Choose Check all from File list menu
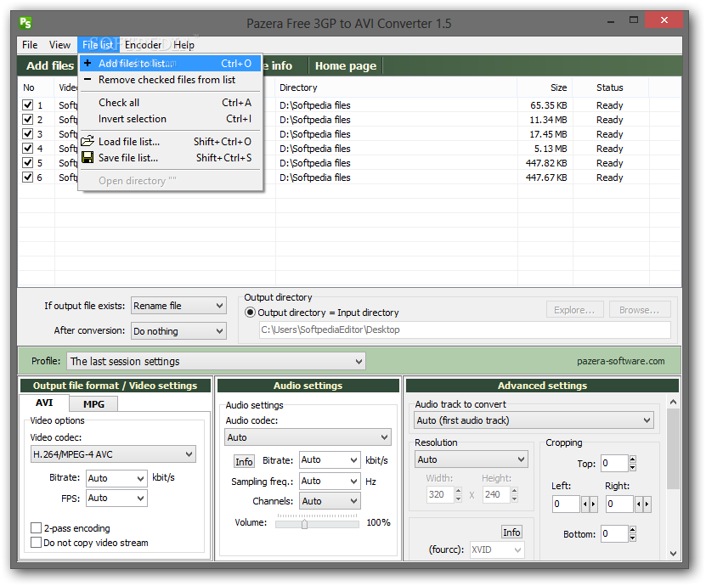Screen dimensions: 706x586 click(x=170, y=103)
